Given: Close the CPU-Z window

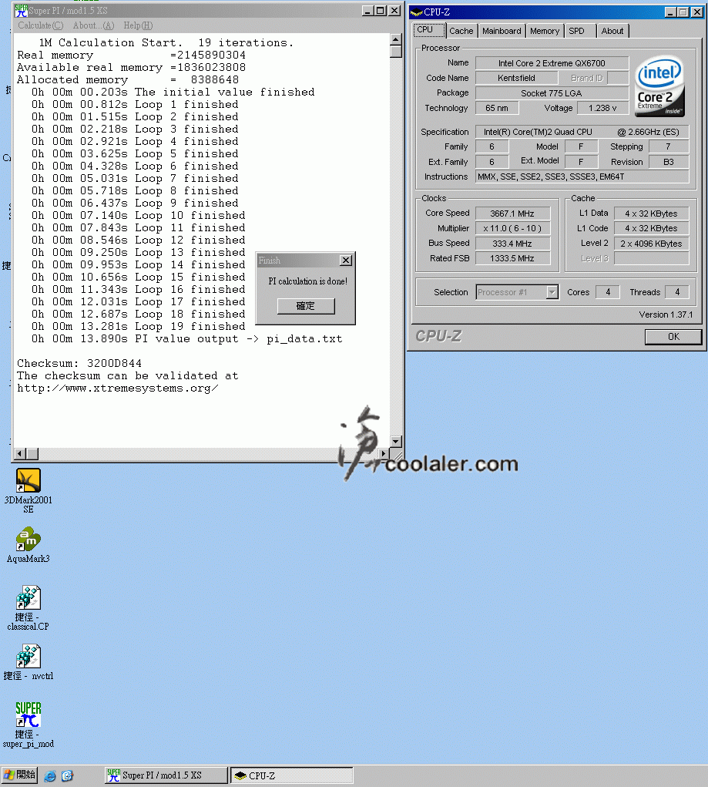Looking at the screenshot, I should (x=697, y=12).
